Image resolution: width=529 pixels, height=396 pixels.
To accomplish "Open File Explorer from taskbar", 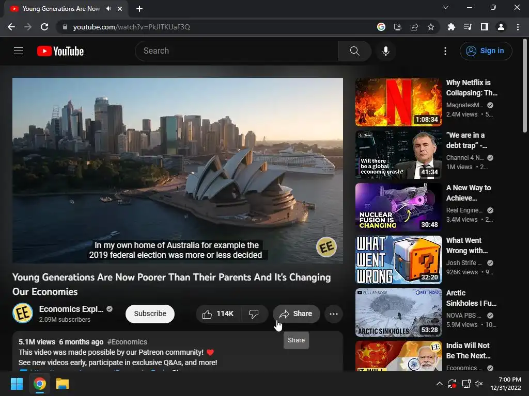I will pyautogui.click(x=63, y=384).
